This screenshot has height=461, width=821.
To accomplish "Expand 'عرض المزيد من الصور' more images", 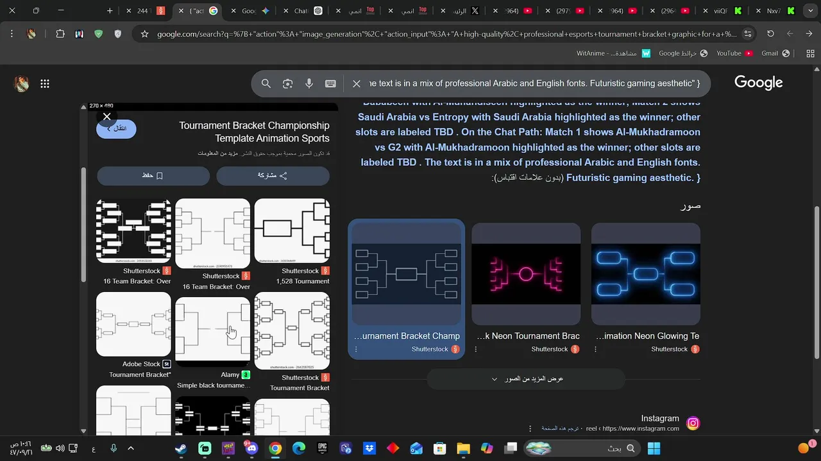I will coord(526,379).
